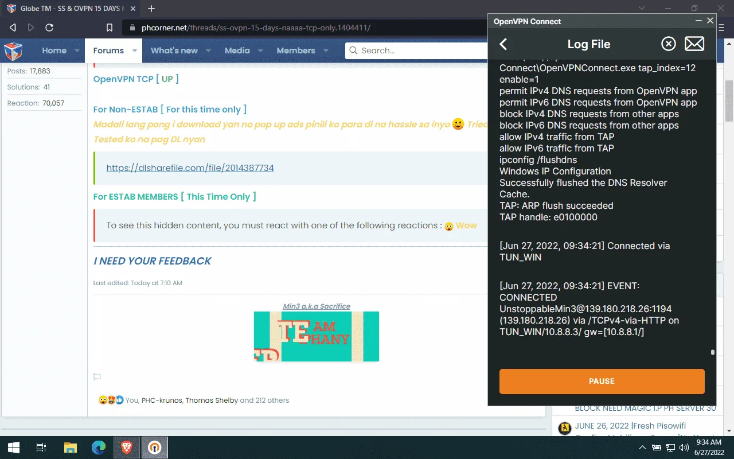The image size is (734, 459).
Task: Open the Home tab on the forum
Action: [54, 50]
